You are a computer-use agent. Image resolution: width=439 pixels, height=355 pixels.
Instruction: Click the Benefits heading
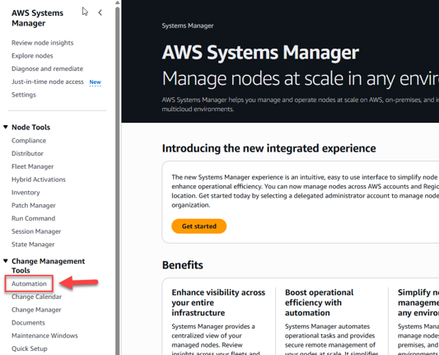[183, 265]
